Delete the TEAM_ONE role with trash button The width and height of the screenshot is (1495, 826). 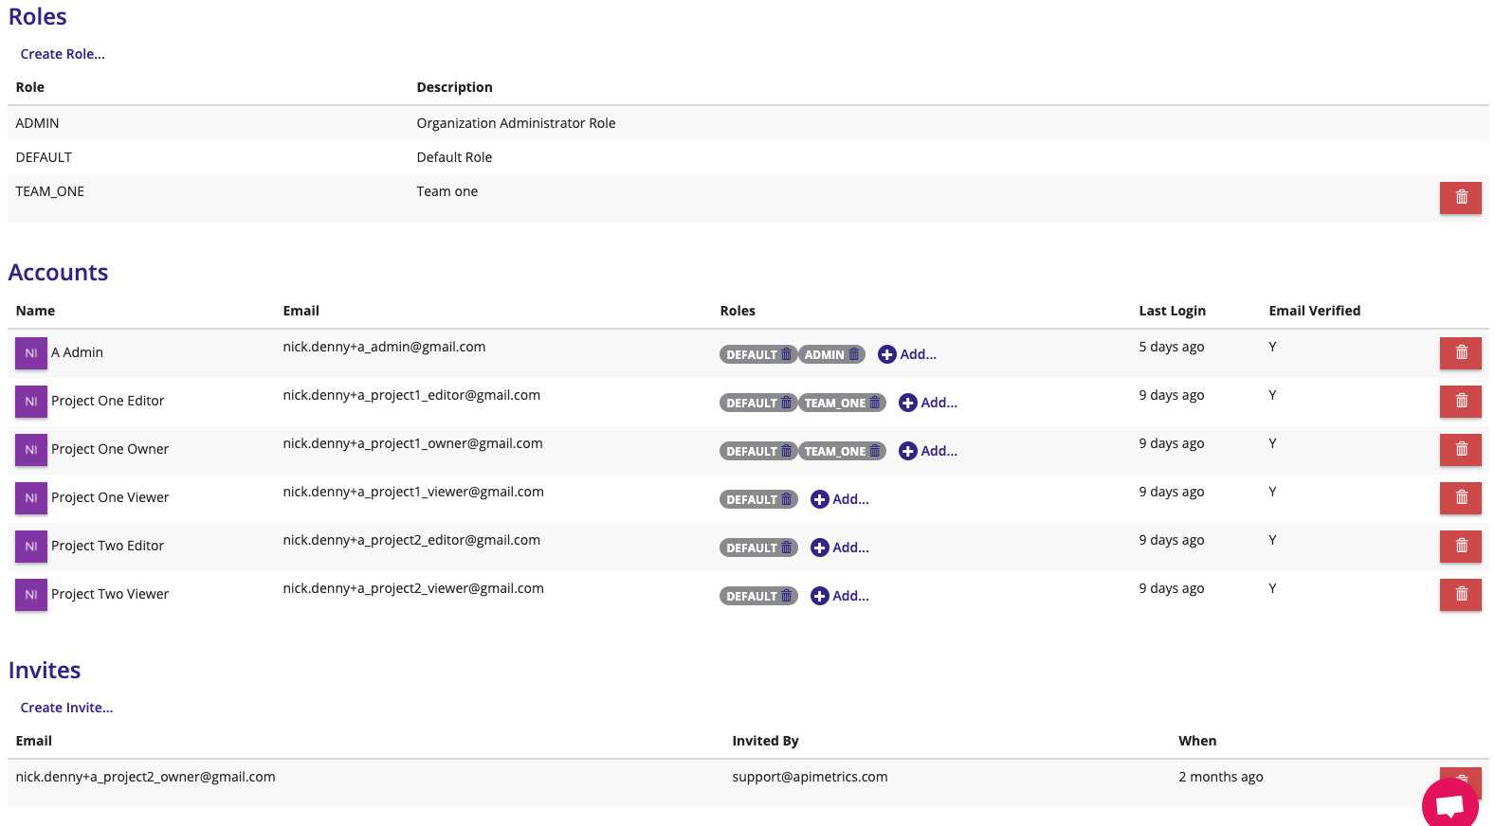1460,197
